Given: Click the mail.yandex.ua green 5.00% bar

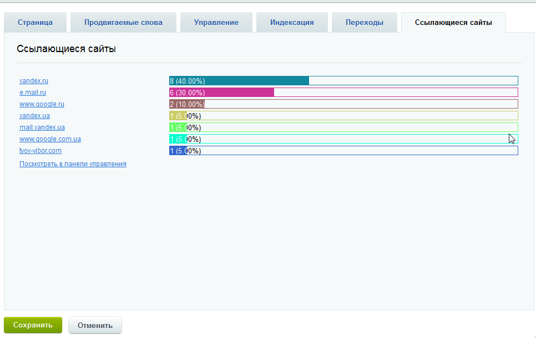Looking at the screenshot, I should (343, 127).
